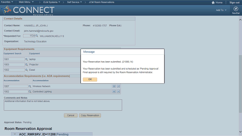This screenshot has height=136, width=242.
Task: Click the Requested For ID field
Action: coord(29,36)
